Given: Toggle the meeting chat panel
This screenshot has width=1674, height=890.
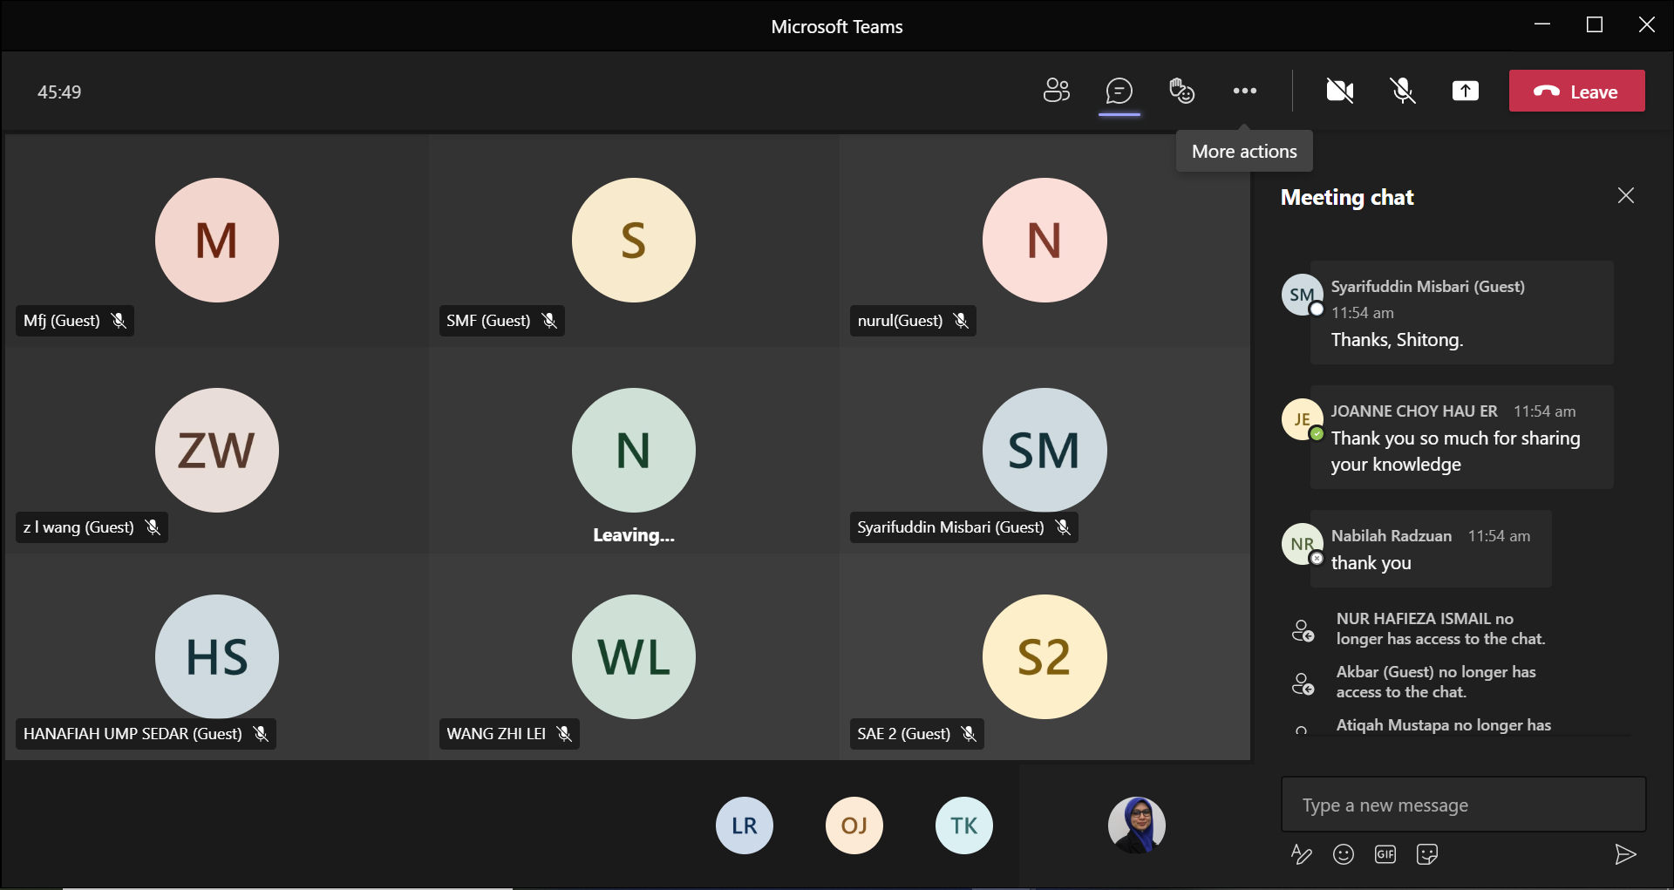Looking at the screenshot, I should tap(1119, 91).
